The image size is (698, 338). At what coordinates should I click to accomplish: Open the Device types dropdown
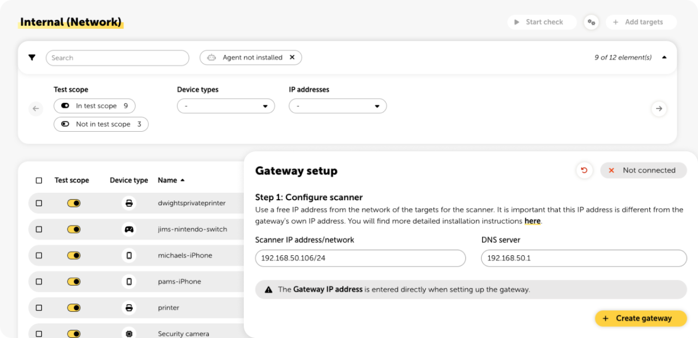click(226, 106)
